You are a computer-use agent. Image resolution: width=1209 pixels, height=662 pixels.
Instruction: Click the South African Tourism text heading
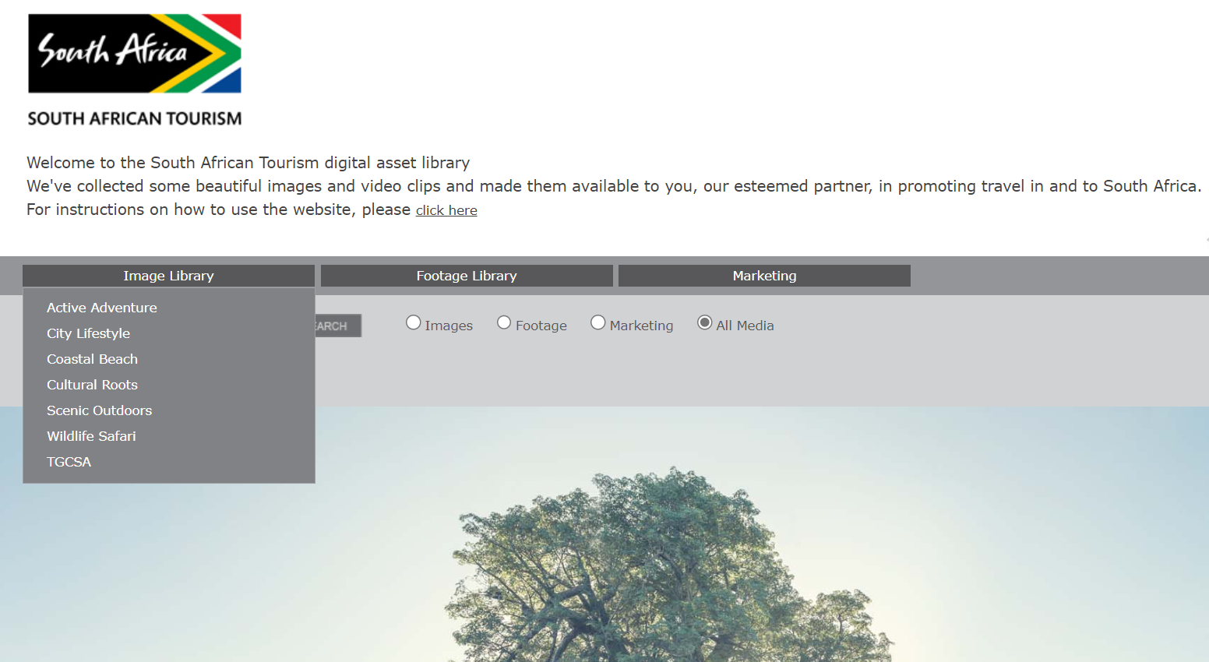(135, 118)
